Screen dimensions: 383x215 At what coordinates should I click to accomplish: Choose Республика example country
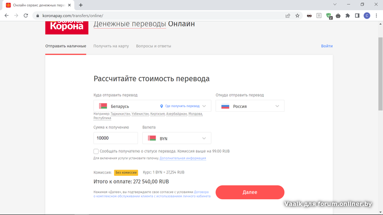pyautogui.click(x=102, y=118)
